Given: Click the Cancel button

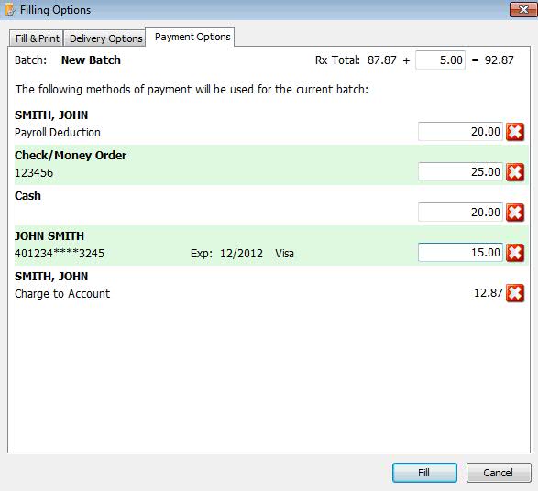Looking at the screenshot, I should [499, 473].
